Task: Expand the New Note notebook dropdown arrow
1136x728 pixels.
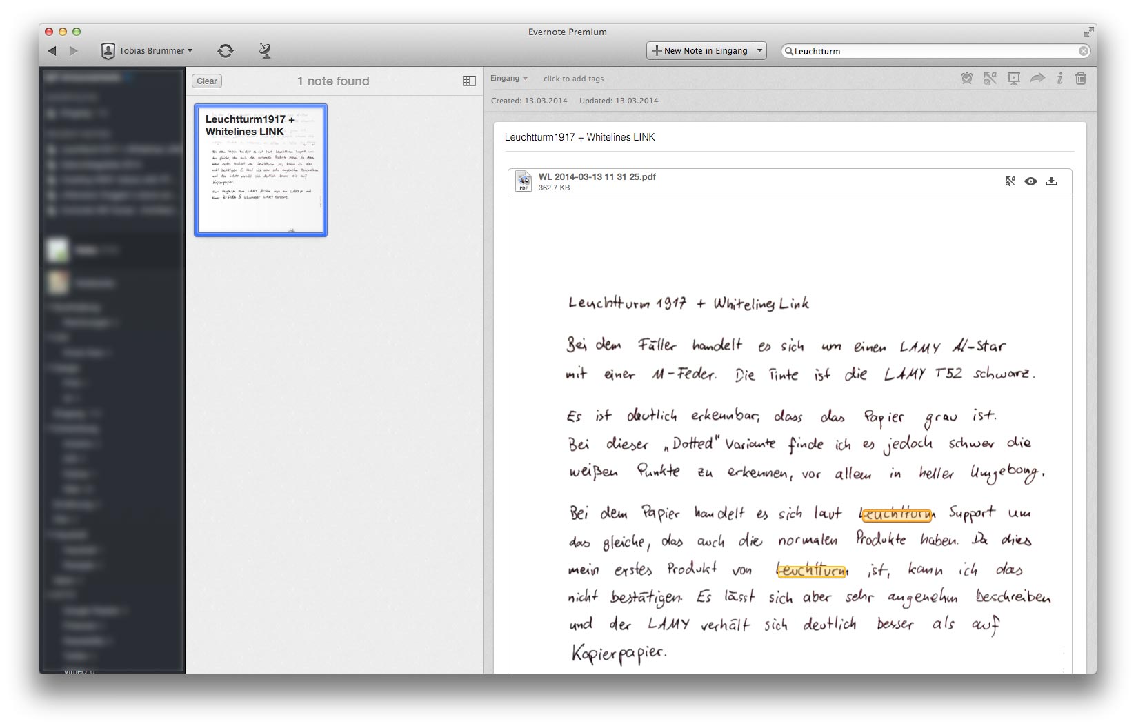Action: click(760, 50)
